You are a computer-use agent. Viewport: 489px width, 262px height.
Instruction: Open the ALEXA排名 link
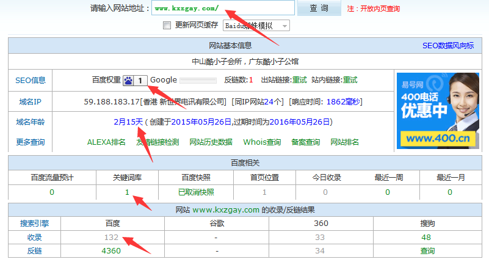[106, 142]
